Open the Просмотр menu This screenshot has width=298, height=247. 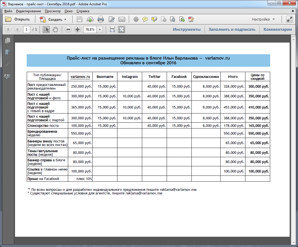click(53, 11)
